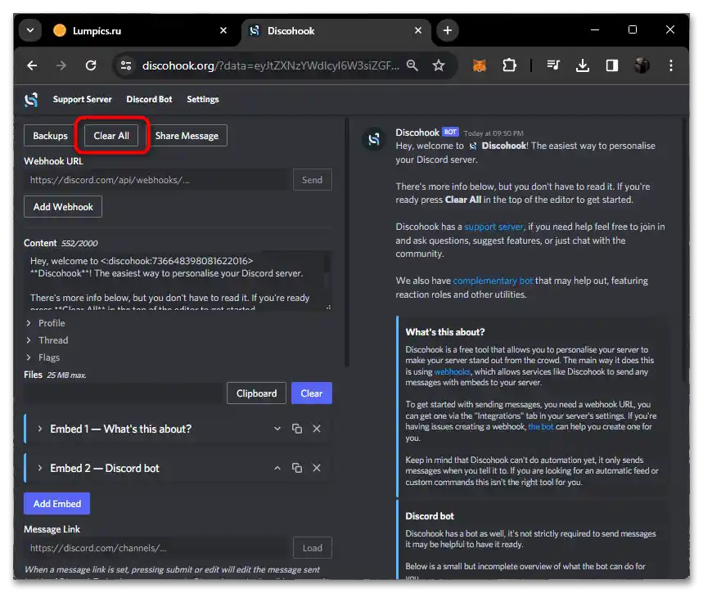The height and width of the screenshot is (593, 703).
Task: Open a new browser tab
Action: click(448, 30)
